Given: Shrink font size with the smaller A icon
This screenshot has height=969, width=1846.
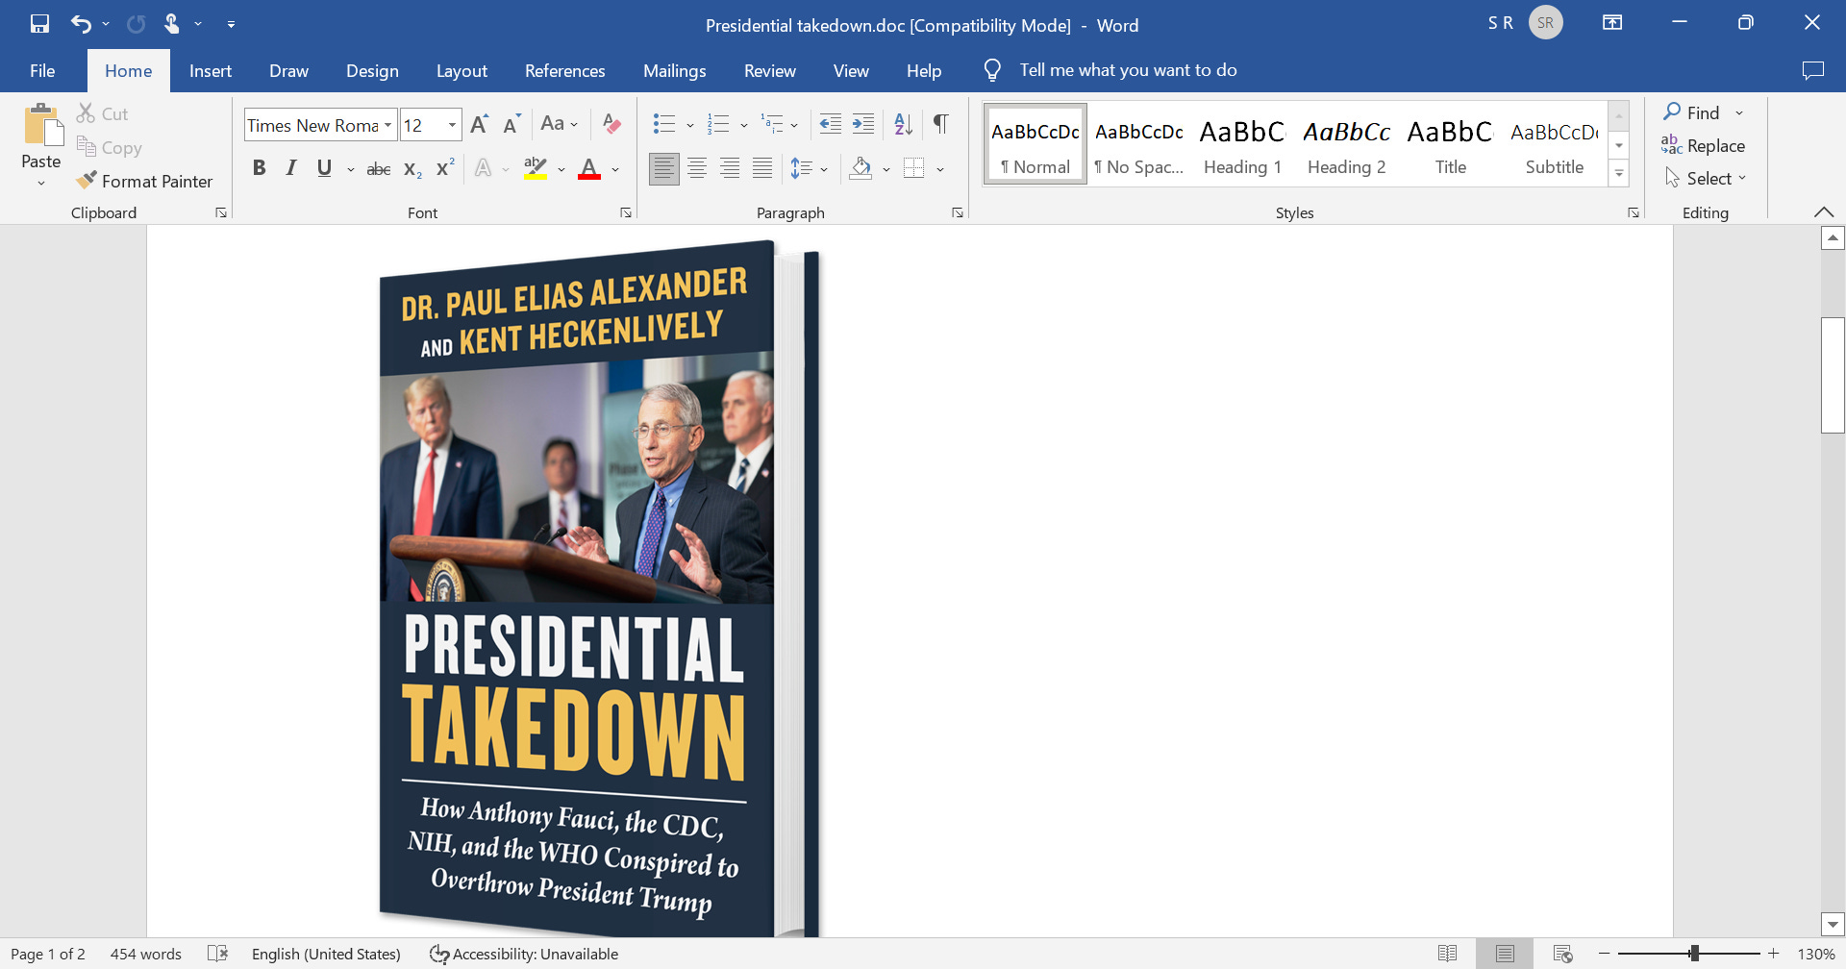Looking at the screenshot, I should tap(511, 124).
